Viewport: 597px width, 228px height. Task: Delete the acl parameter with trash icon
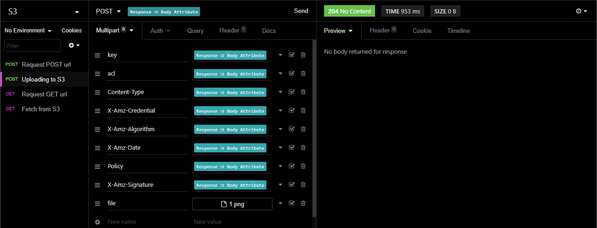303,73
